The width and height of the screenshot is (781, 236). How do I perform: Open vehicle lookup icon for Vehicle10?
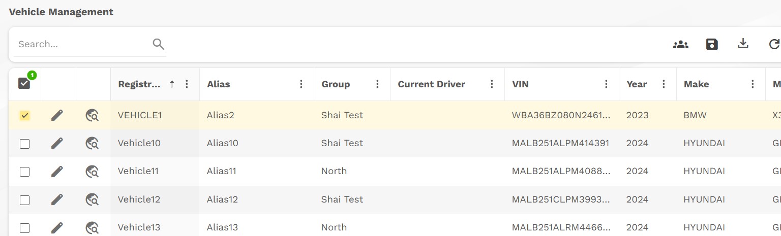coord(92,144)
